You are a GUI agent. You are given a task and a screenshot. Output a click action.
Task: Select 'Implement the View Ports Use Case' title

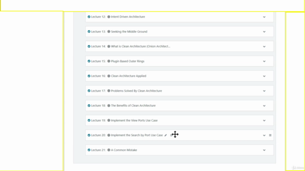134,120
